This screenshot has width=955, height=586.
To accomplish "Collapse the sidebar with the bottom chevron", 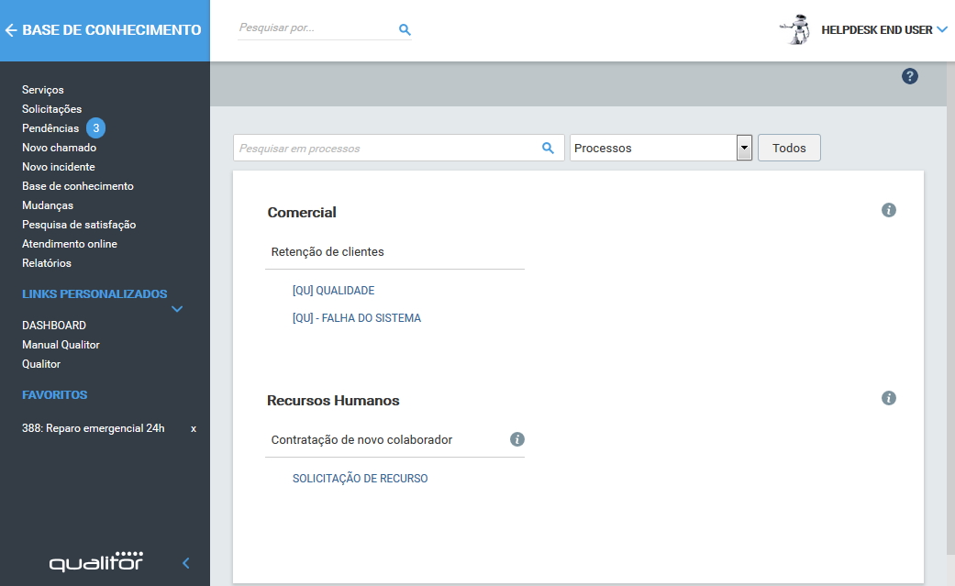I will [185, 563].
